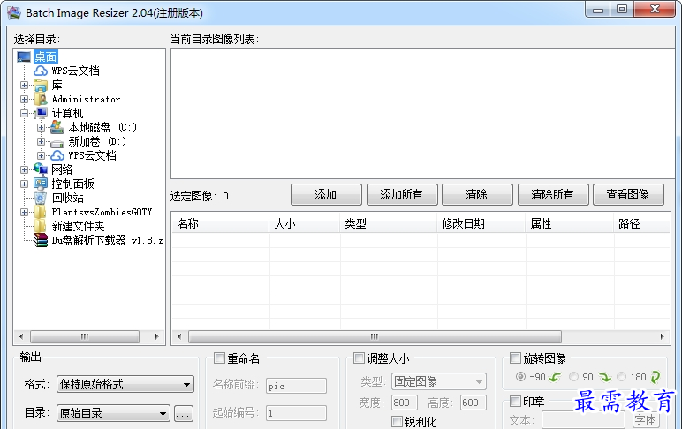
Task: Sort list by 大小 column header
Action: coord(305,224)
